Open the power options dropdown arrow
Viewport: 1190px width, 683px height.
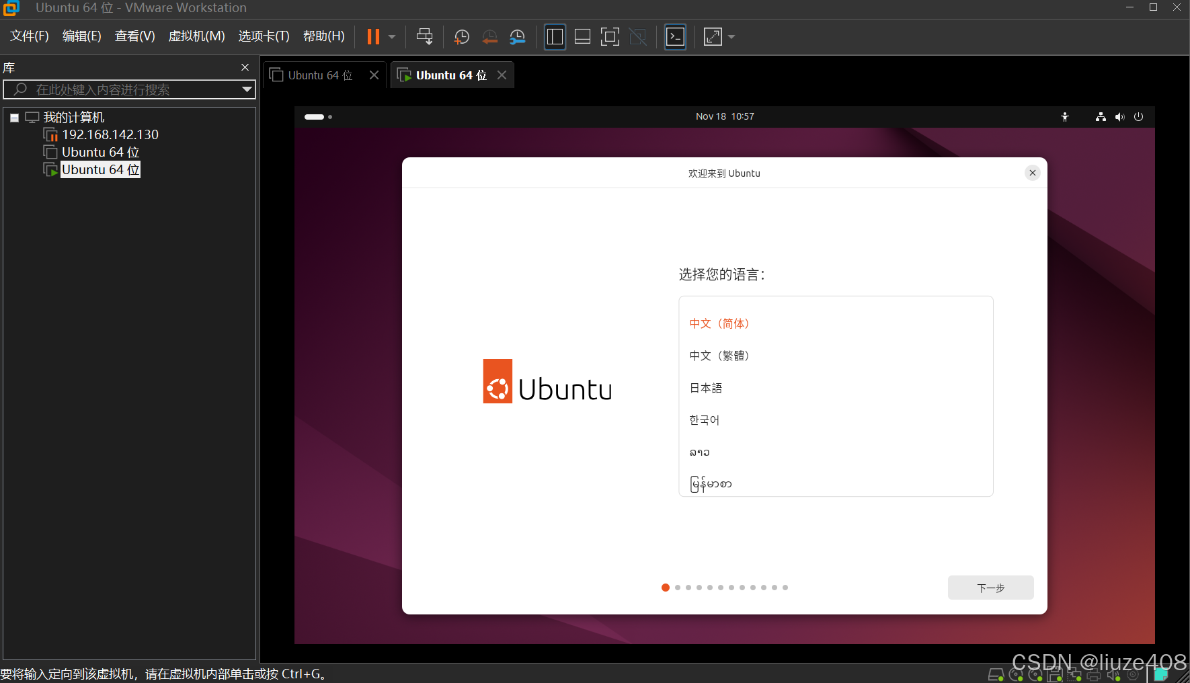click(392, 37)
